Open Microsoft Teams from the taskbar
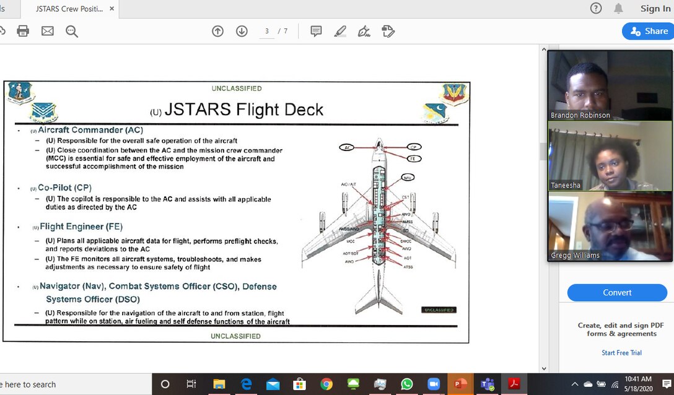 point(487,384)
